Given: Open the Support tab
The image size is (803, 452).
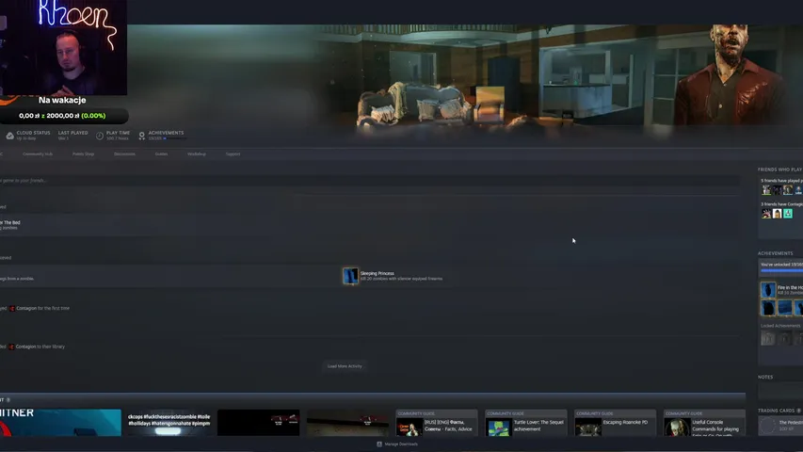Looking at the screenshot, I should tap(233, 153).
